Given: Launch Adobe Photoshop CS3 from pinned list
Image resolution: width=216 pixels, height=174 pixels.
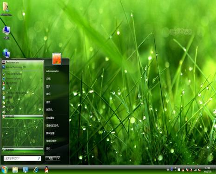Looking at the screenshot, I should tap(23, 67).
